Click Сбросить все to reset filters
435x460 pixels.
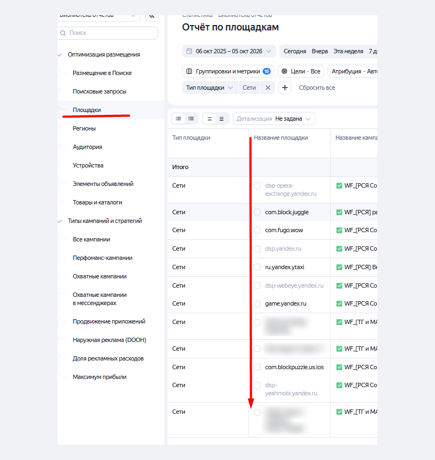pos(317,88)
